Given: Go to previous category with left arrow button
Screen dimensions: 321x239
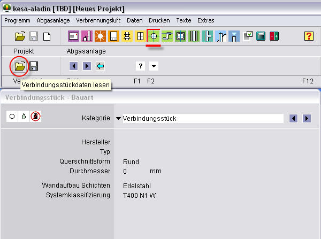Looking at the screenshot, I should point(293,118).
